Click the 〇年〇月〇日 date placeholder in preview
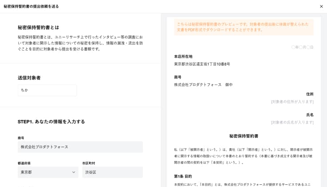This screenshot has width=327, height=187. coord(302,47)
